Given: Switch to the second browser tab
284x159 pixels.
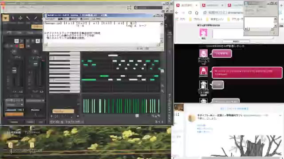Looking at the screenshot, I should coord(213,5).
